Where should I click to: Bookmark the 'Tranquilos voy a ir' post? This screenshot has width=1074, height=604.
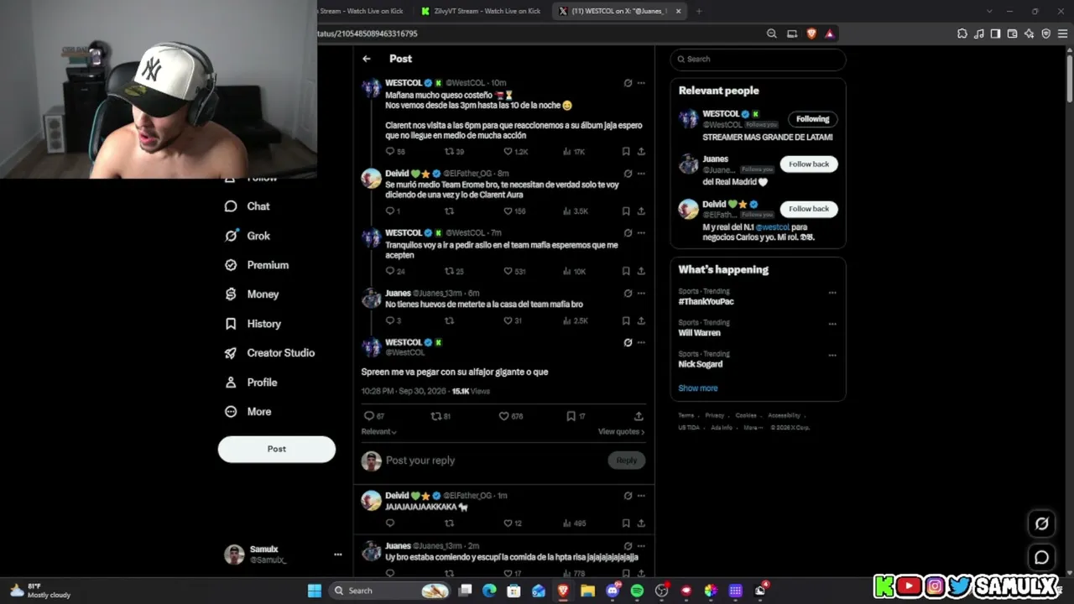(626, 271)
